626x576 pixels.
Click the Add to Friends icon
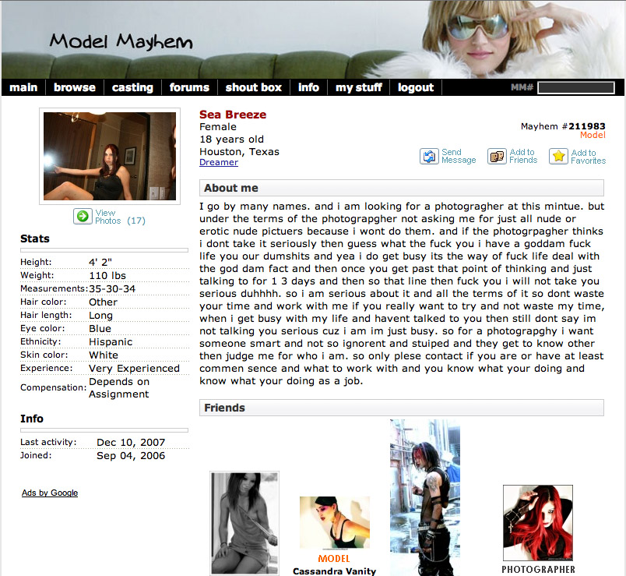497,157
